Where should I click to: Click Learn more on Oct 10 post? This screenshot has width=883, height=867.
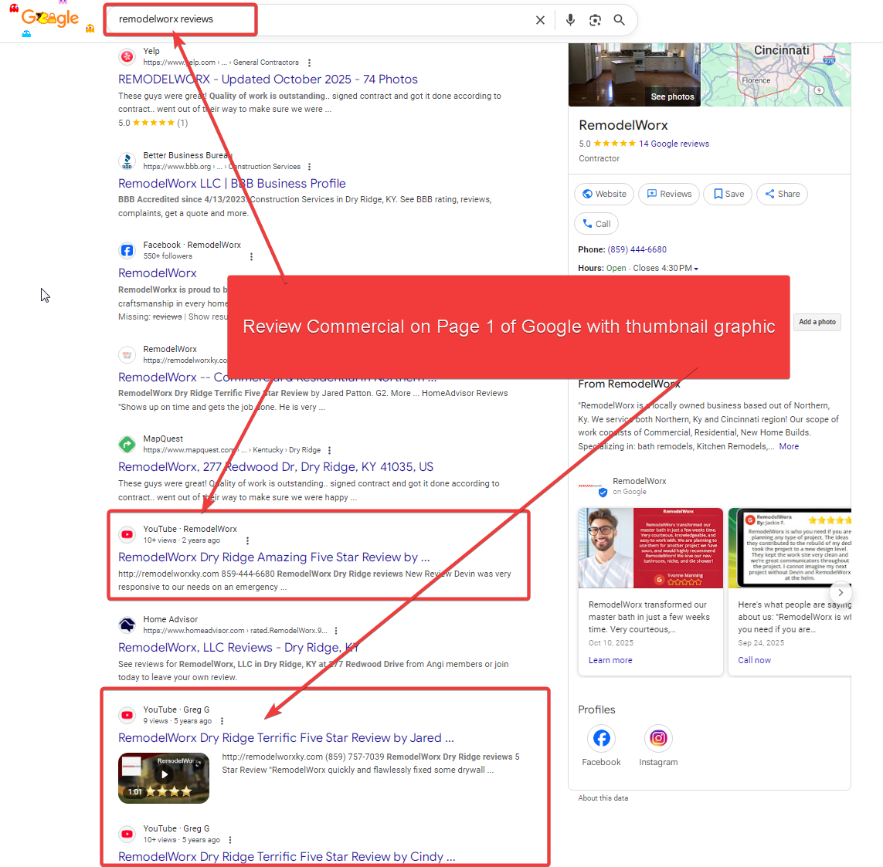(610, 661)
